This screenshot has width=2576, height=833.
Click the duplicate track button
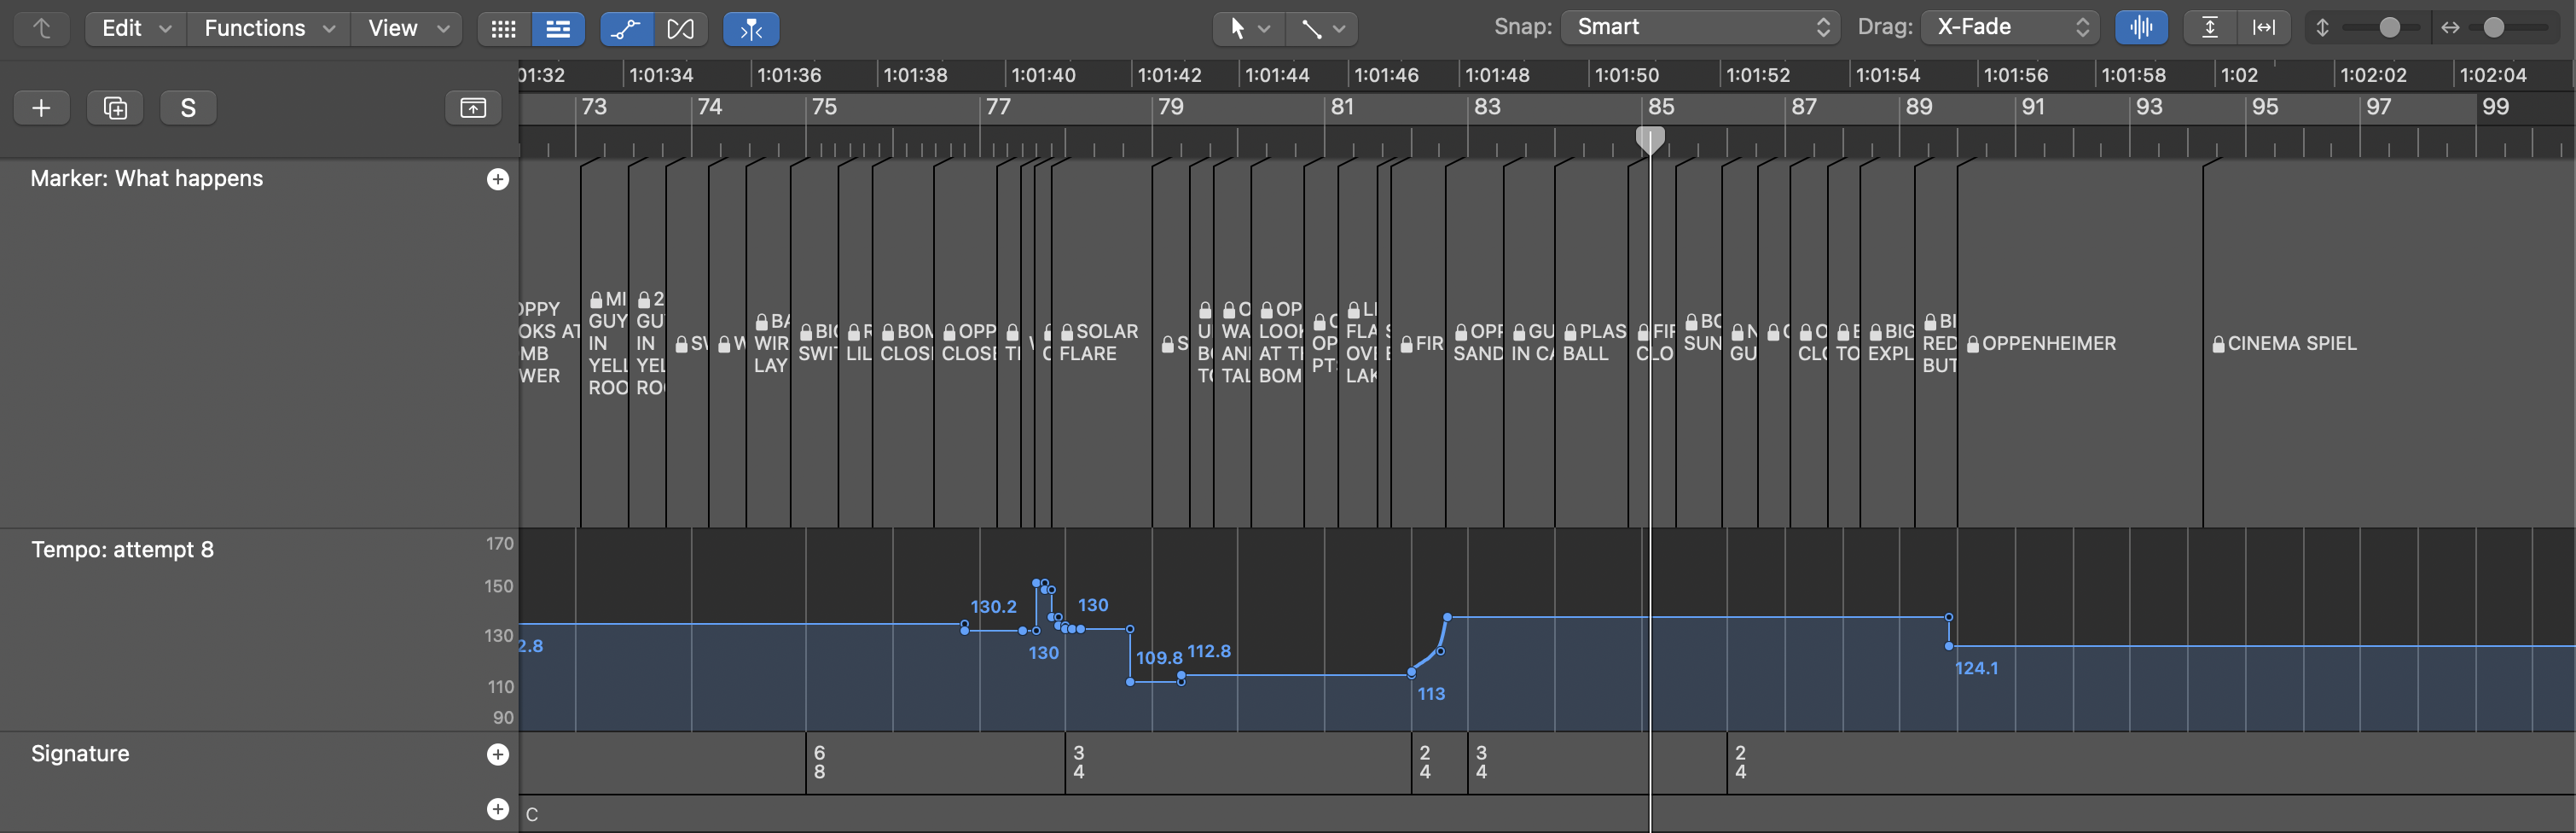115,108
